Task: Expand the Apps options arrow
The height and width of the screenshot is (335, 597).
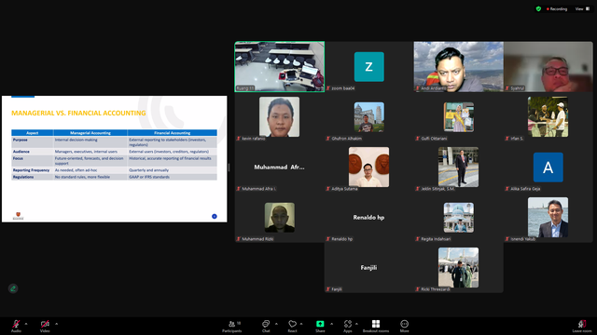Action: [356, 324]
